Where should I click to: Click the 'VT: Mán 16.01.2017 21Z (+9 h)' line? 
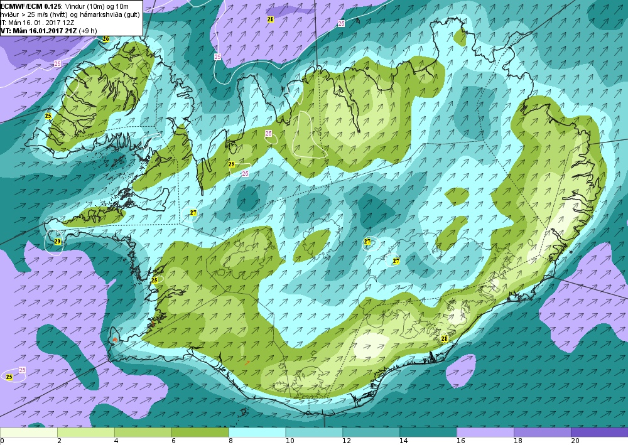49,31
